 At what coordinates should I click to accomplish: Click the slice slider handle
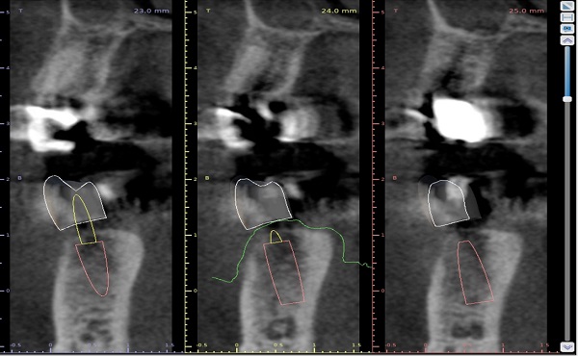567,99
